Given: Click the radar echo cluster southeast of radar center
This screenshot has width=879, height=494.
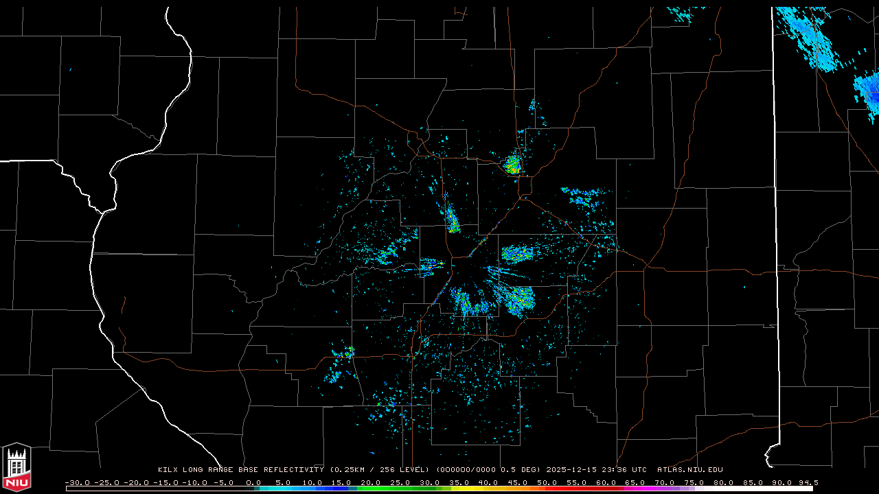Looking at the screenshot, I should click(518, 299).
